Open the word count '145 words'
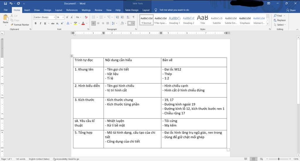Viewport: 300px width, 161px height. (x=21, y=159)
